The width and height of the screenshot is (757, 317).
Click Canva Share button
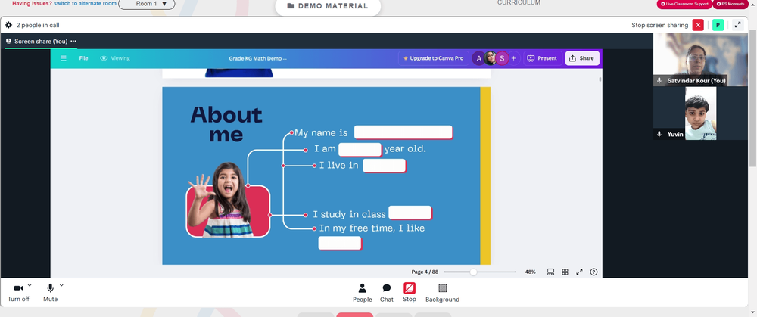point(582,58)
